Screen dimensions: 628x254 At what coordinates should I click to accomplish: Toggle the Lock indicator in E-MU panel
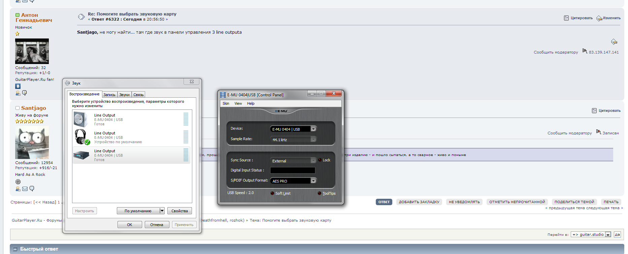(x=320, y=160)
